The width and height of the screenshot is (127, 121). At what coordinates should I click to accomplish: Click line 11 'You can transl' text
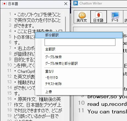(107, 112)
